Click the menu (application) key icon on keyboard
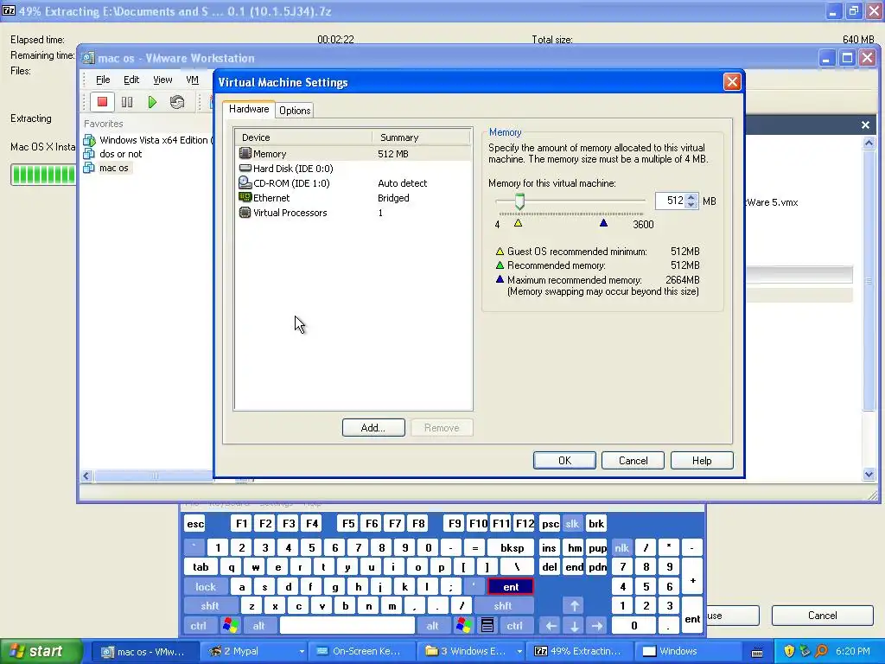The height and width of the screenshot is (664, 885). (x=487, y=626)
